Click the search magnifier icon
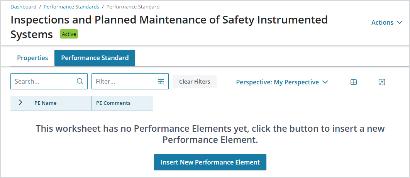Viewport: 410px width, 178px height. click(x=80, y=81)
